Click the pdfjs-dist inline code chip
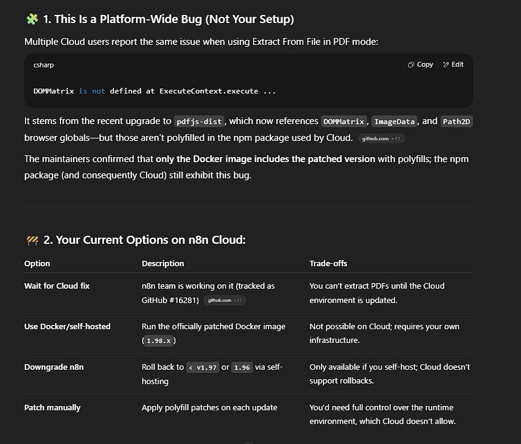This screenshot has height=444, width=521. point(199,121)
